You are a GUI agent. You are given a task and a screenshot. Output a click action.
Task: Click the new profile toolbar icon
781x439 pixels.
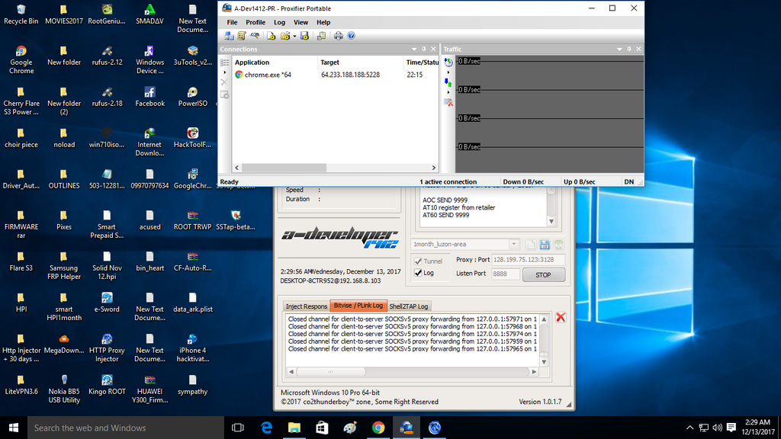[271, 36]
